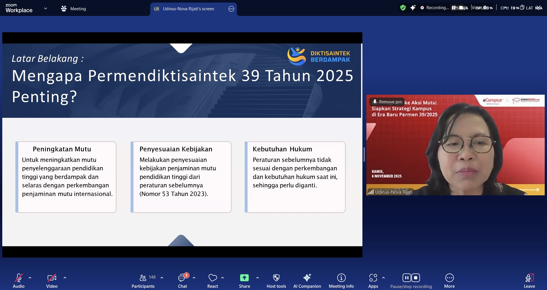The width and height of the screenshot is (547, 290).
Task: Start a screen Share
Action: (244, 280)
